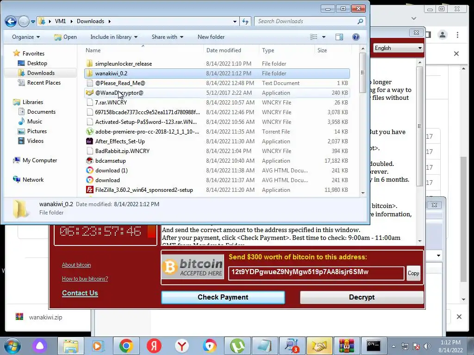Select the bdcamsetup application icon
This screenshot has width=474, height=355.
[89, 160]
